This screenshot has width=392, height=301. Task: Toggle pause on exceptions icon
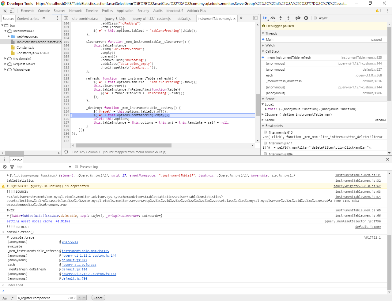pos(306,18)
